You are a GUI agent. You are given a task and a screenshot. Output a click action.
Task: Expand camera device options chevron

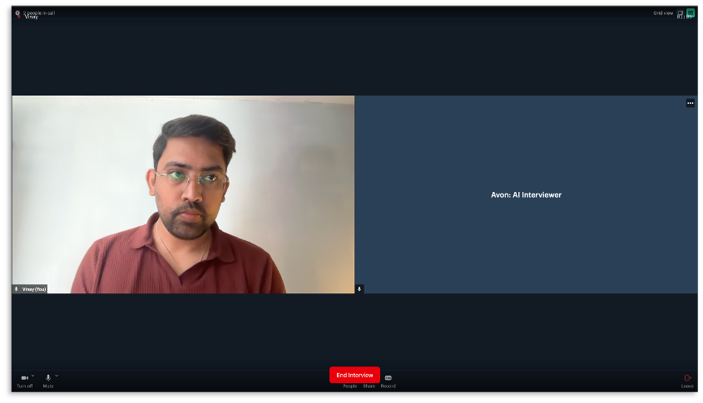[33, 376]
